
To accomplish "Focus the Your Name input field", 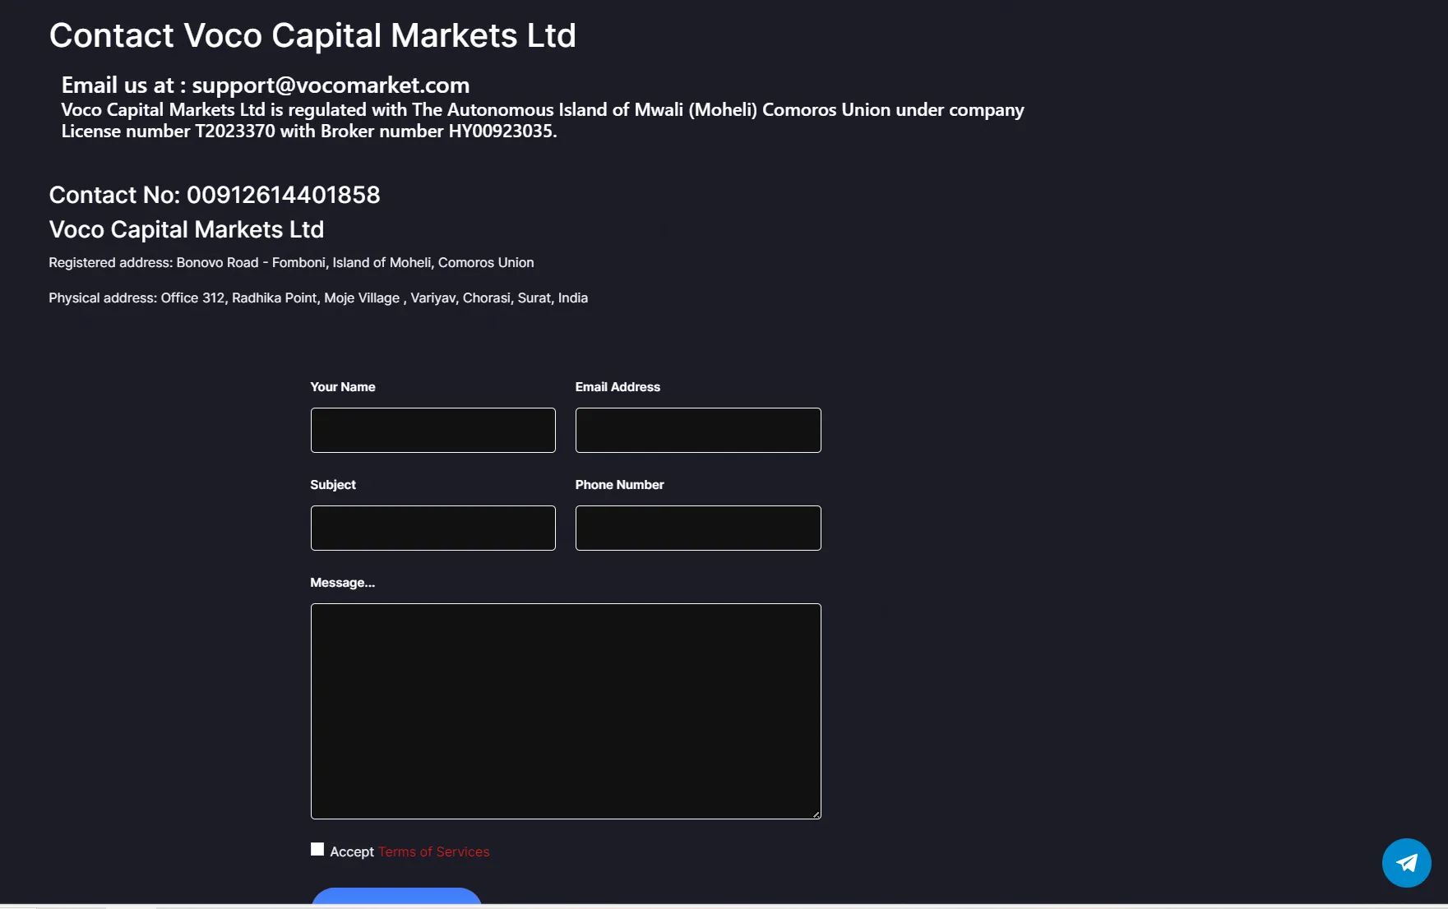I will click(x=433, y=430).
